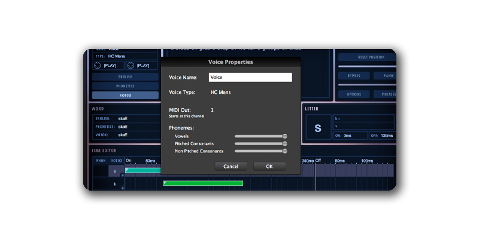Hit the Panic button

tap(385, 76)
